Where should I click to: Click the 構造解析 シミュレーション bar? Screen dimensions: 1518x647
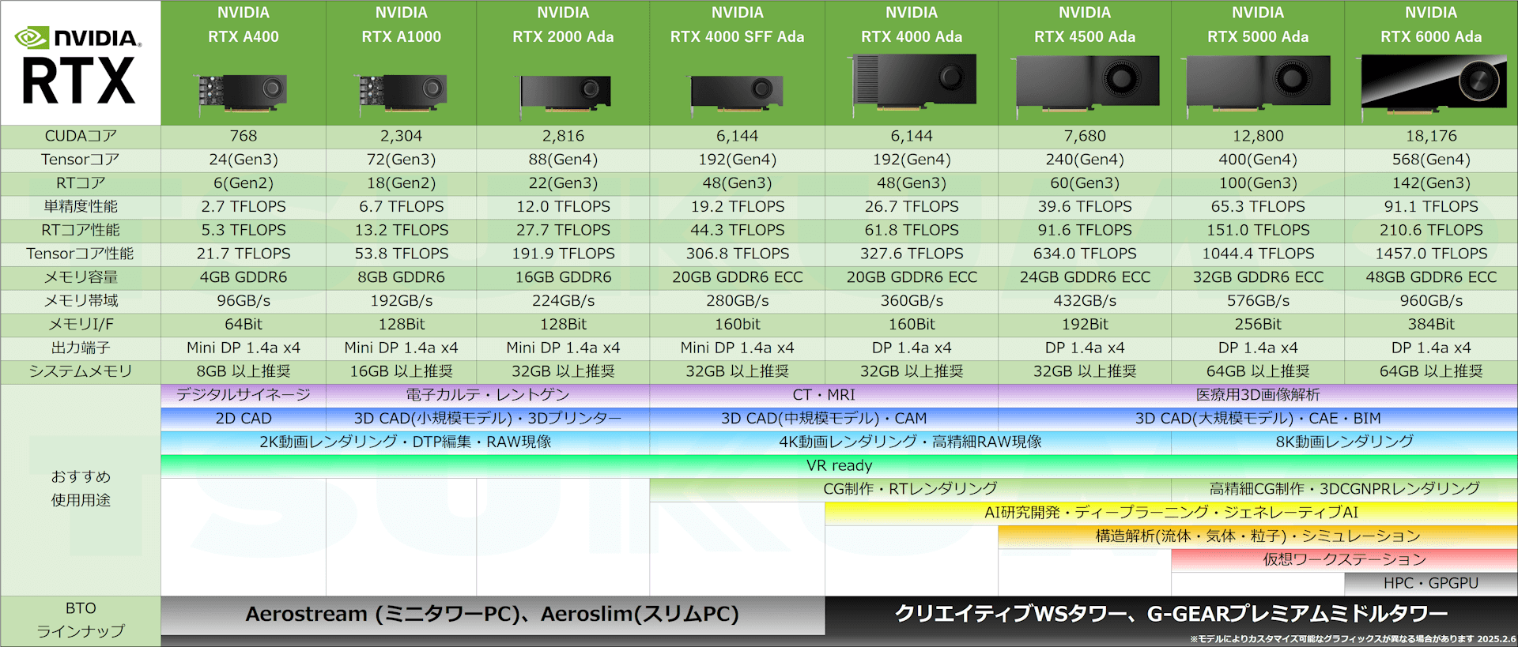(x=1258, y=536)
